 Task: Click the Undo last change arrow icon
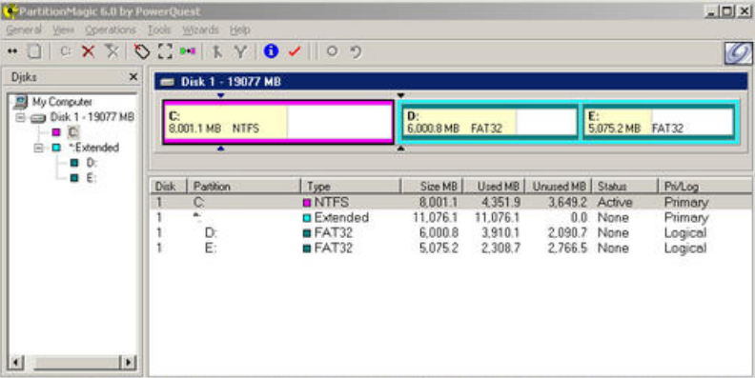point(356,51)
